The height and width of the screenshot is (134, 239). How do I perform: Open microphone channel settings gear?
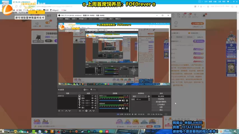click(x=127, y=100)
